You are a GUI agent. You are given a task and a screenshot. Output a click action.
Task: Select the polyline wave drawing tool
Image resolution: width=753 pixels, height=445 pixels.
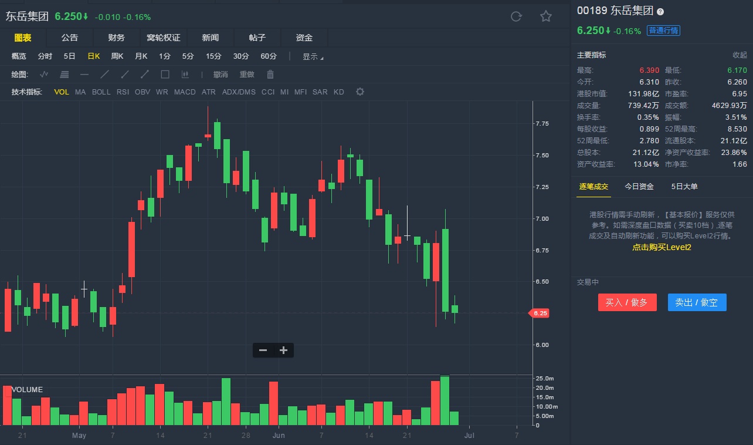pyautogui.click(x=44, y=75)
